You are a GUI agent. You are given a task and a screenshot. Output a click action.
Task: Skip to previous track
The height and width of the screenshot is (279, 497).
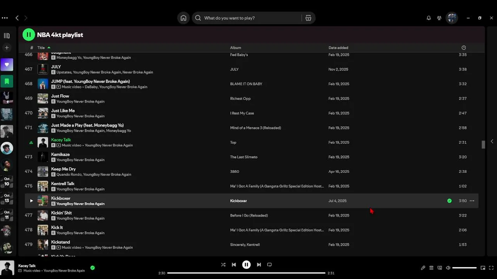234,265
